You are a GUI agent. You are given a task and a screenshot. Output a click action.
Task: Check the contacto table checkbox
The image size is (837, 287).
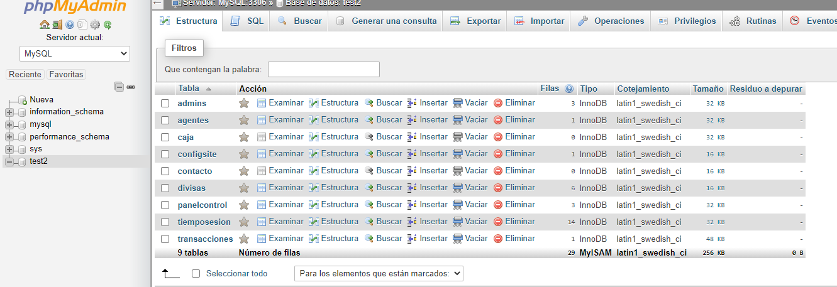click(x=165, y=171)
